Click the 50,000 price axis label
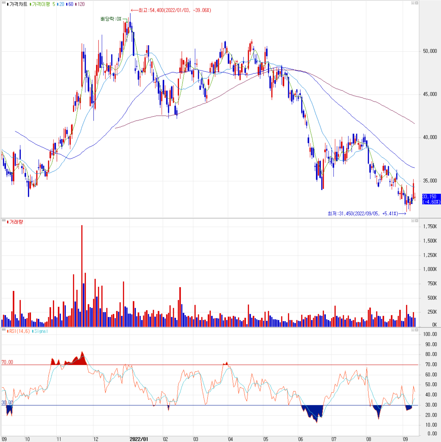Screen dimensions: 441x442 pyautogui.click(x=430, y=51)
